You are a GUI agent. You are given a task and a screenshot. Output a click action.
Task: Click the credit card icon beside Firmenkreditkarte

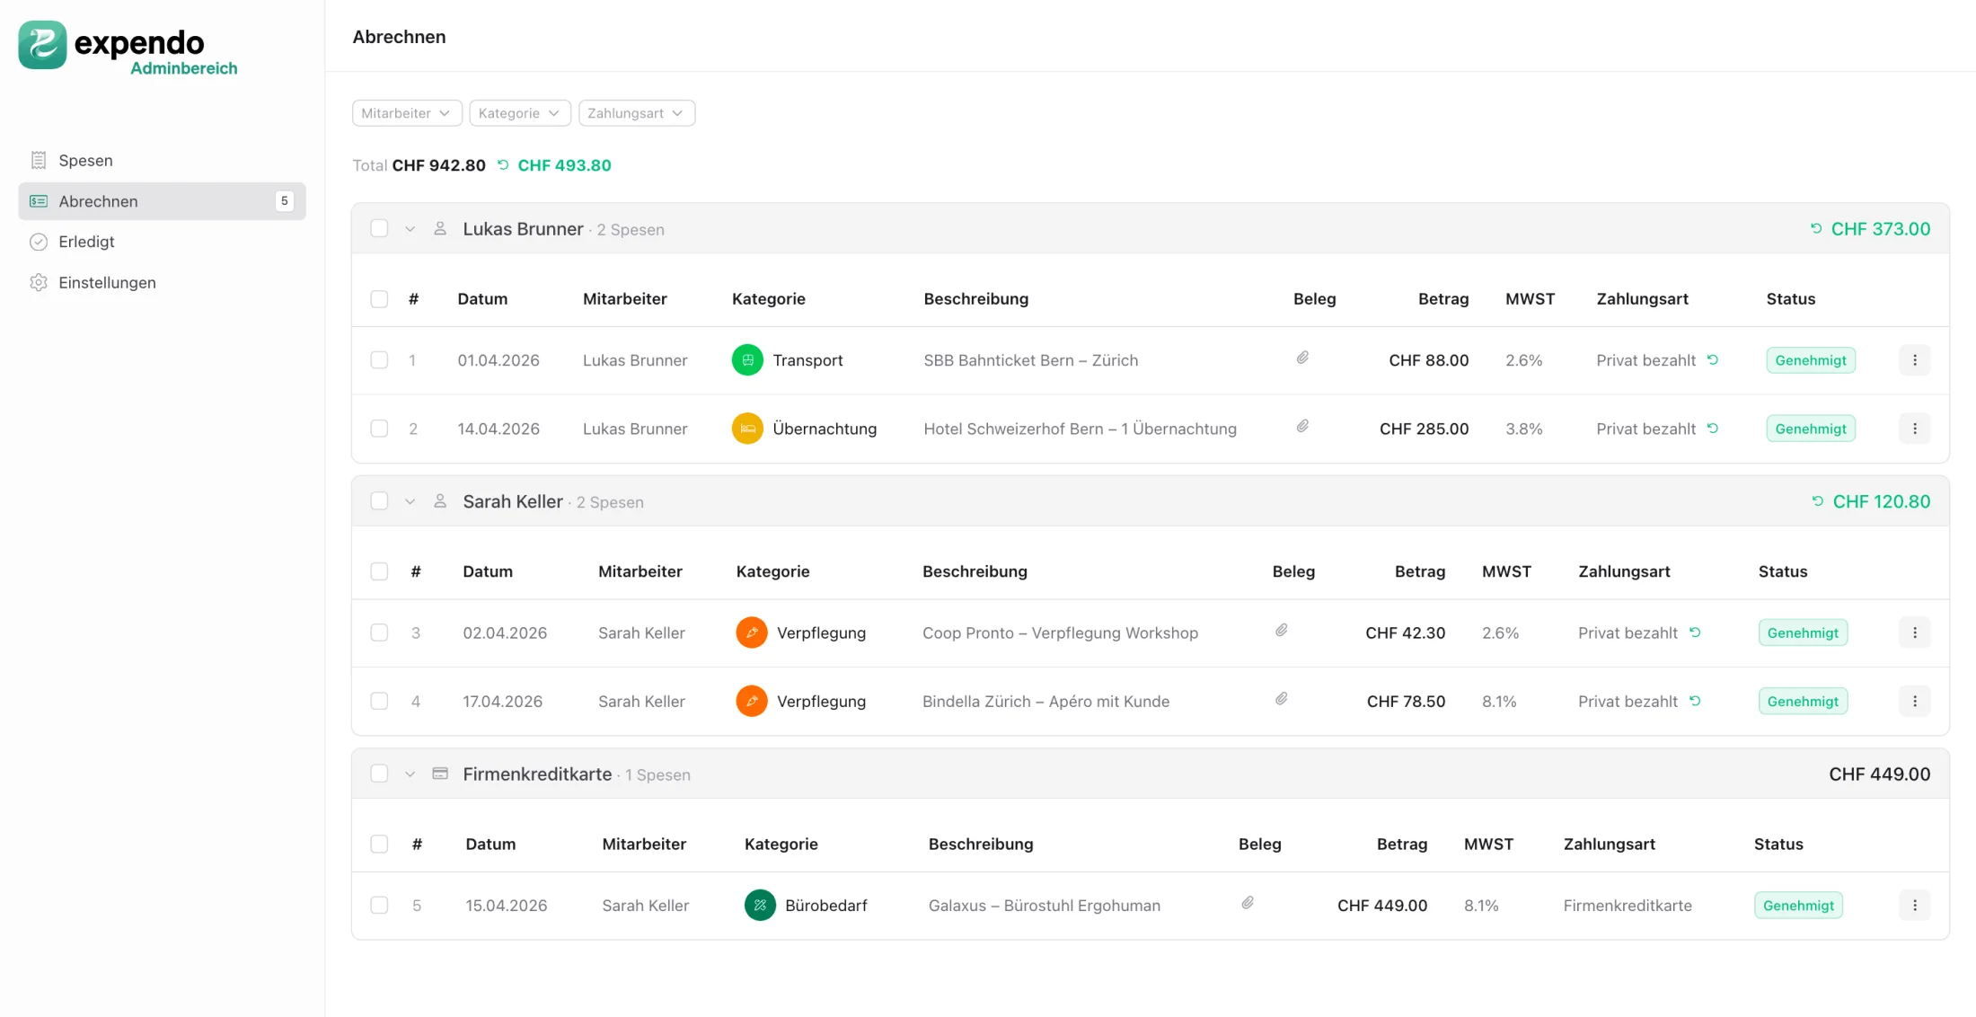(x=440, y=774)
